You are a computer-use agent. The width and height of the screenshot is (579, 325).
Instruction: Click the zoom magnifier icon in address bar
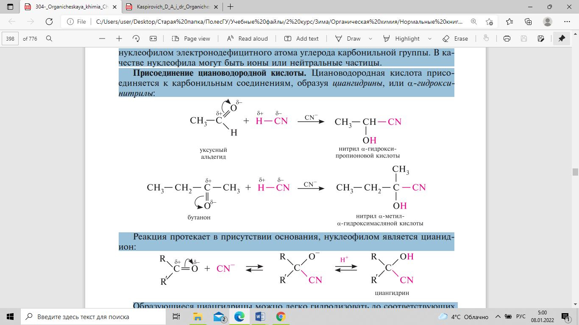click(474, 22)
